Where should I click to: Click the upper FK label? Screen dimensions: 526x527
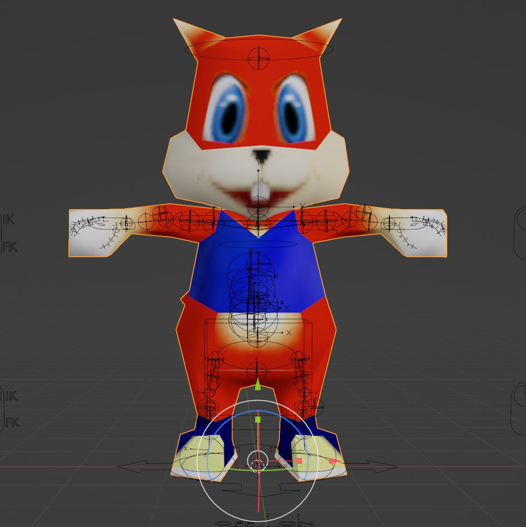coord(10,247)
